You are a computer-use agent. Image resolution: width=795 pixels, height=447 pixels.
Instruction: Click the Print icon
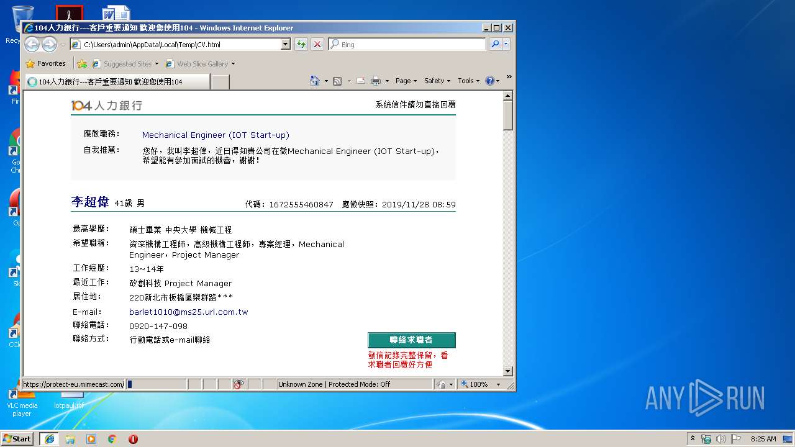click(x=376, y=81)
